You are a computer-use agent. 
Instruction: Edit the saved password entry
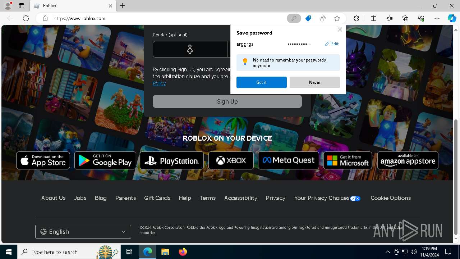(x=332, y=44)
